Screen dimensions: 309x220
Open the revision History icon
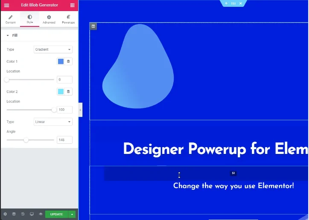[x=23, y=214]
